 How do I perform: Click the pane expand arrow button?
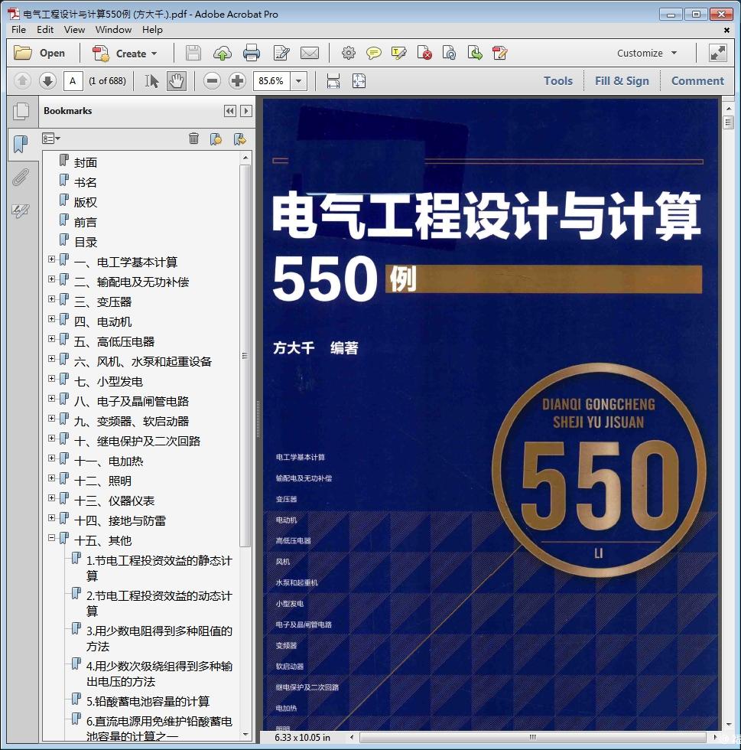click(x=245, y=111)
